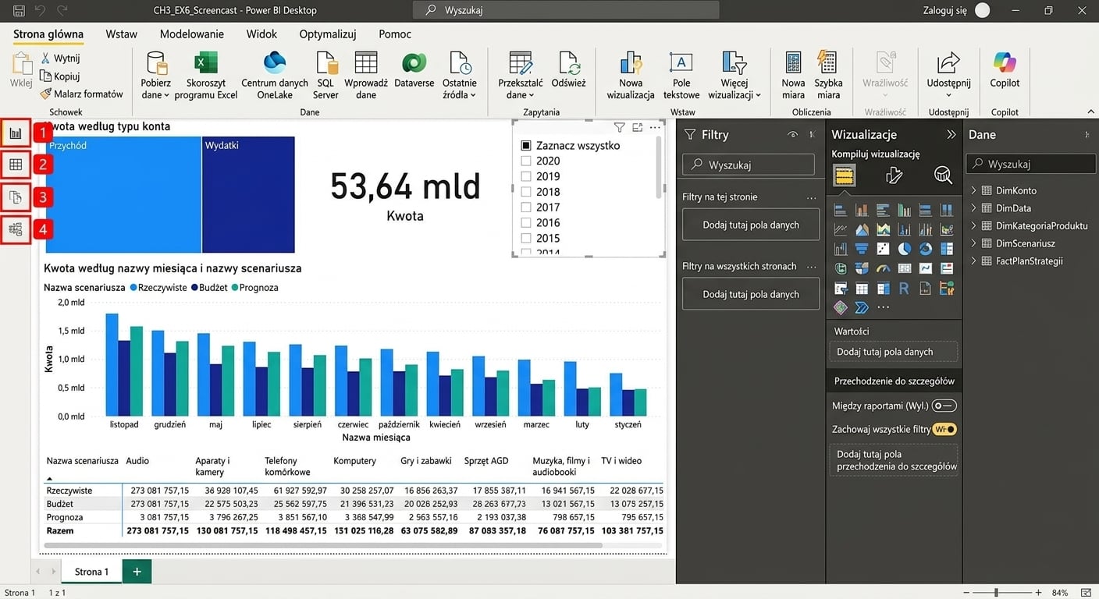Click Odśwież to refresh data
The width and height of the screenshot is (1099, 599).
(x=569, y=70)
